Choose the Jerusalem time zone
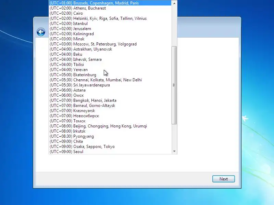Viewport: 274px width, 205px height. [110, 29]
